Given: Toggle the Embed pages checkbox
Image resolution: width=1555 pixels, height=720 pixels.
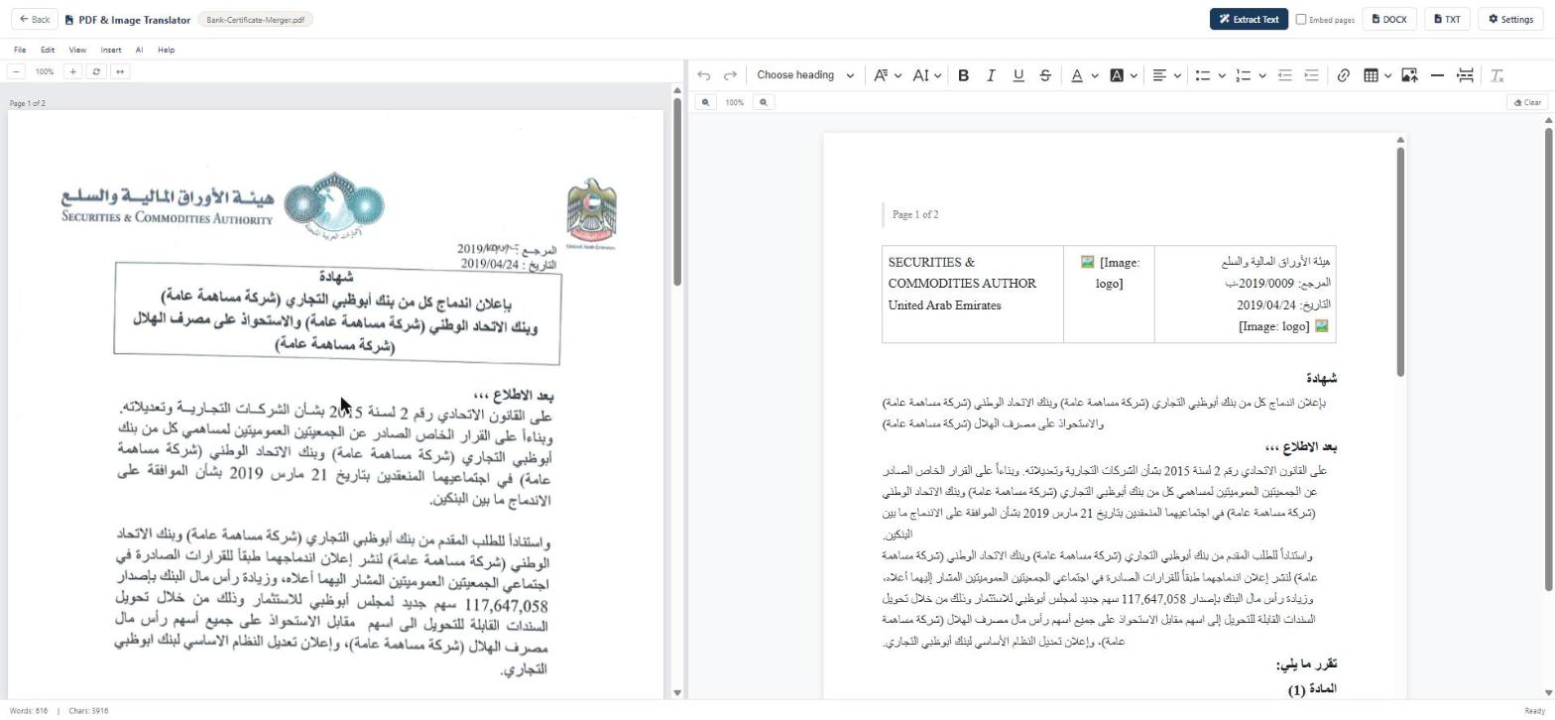Looking at the screenshot, I should point(1301,19).
